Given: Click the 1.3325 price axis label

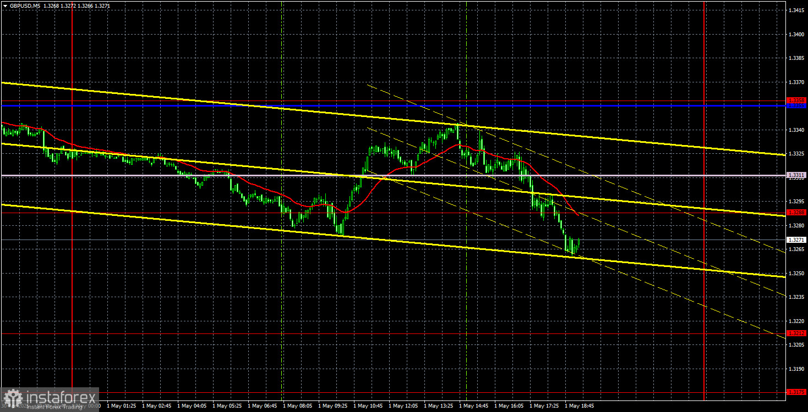Looking at the screenshot, I should 797,154.
